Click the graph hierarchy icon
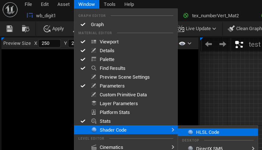Viewport: 262px width, 150px height. tap(239, 44)
